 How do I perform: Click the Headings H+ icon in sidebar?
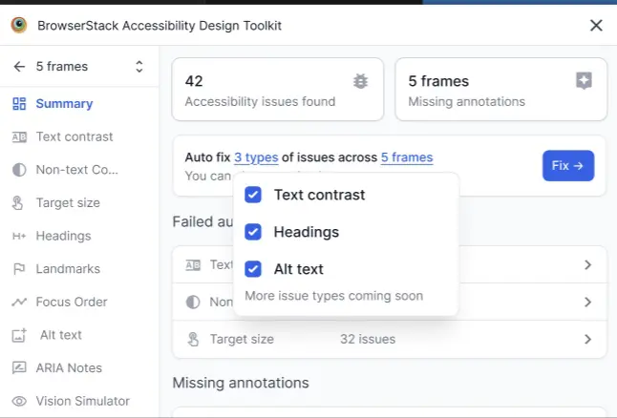pos(19,236)
